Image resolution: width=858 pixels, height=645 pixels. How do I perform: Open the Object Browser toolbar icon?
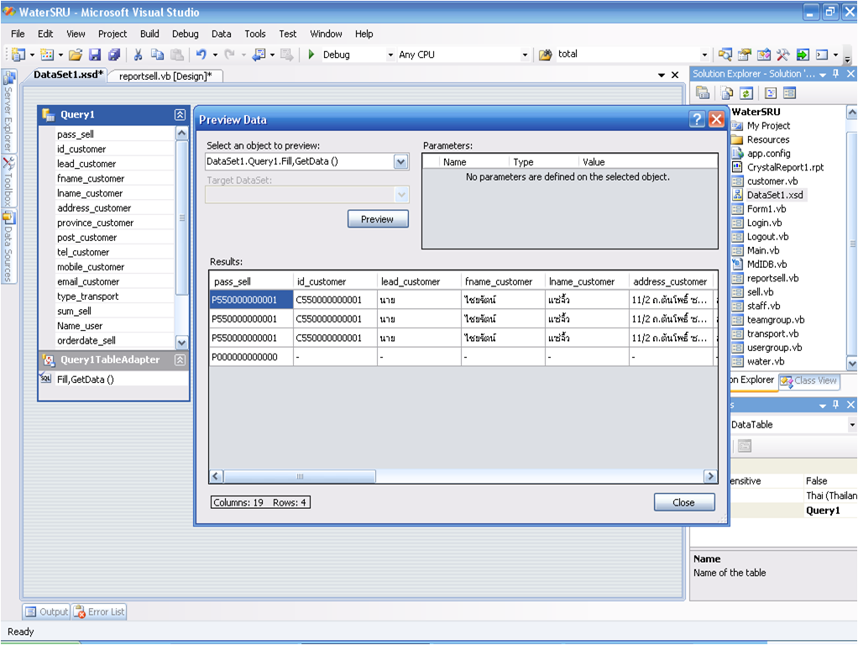pyautogui.click(x=764, y=55)
